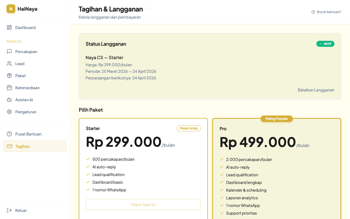Go to Percakapan in the sidebar
The image size is (350, 219).
pos(26,51)
